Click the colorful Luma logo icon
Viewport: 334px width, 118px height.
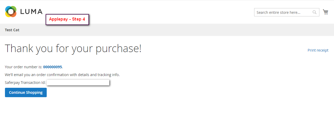point(11,12)
